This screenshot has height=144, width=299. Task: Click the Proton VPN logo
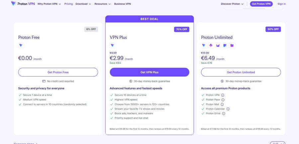[23, 4]
